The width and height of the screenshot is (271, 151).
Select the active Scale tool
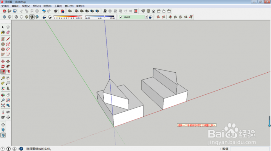[3, 71]
